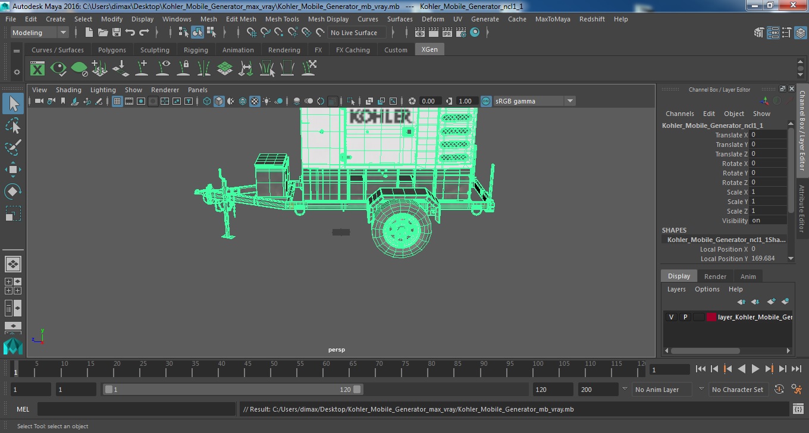This screenshot has width=809, height=433.
Task: Open shelf options gear menu
Action: pos(17,72)
